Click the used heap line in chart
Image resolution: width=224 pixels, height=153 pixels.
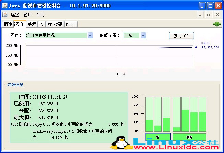pos(176,48)
